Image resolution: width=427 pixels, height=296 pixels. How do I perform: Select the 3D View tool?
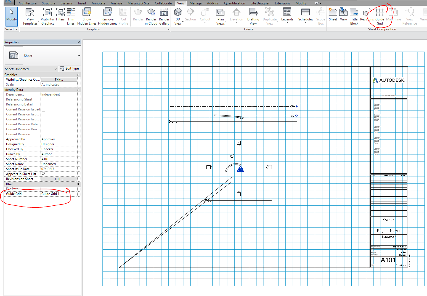tap(178, 15)
